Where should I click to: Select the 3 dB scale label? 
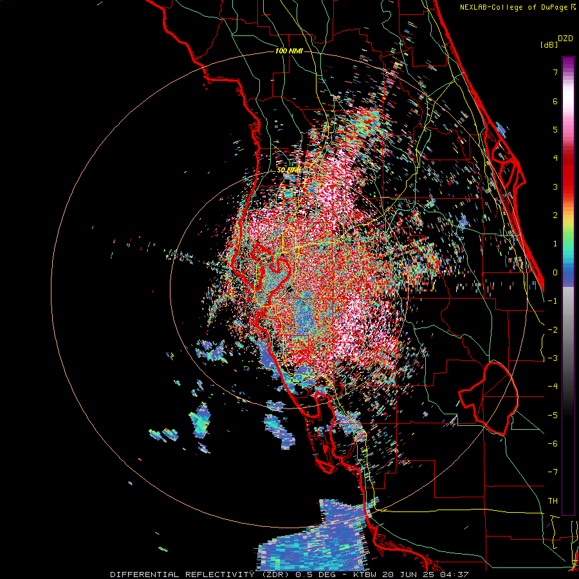click(x=555, y=187)
